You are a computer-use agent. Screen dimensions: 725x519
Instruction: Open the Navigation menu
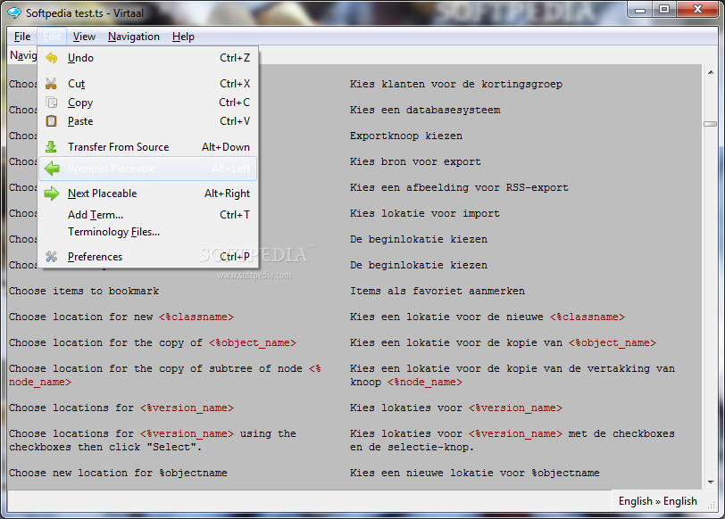134,37
